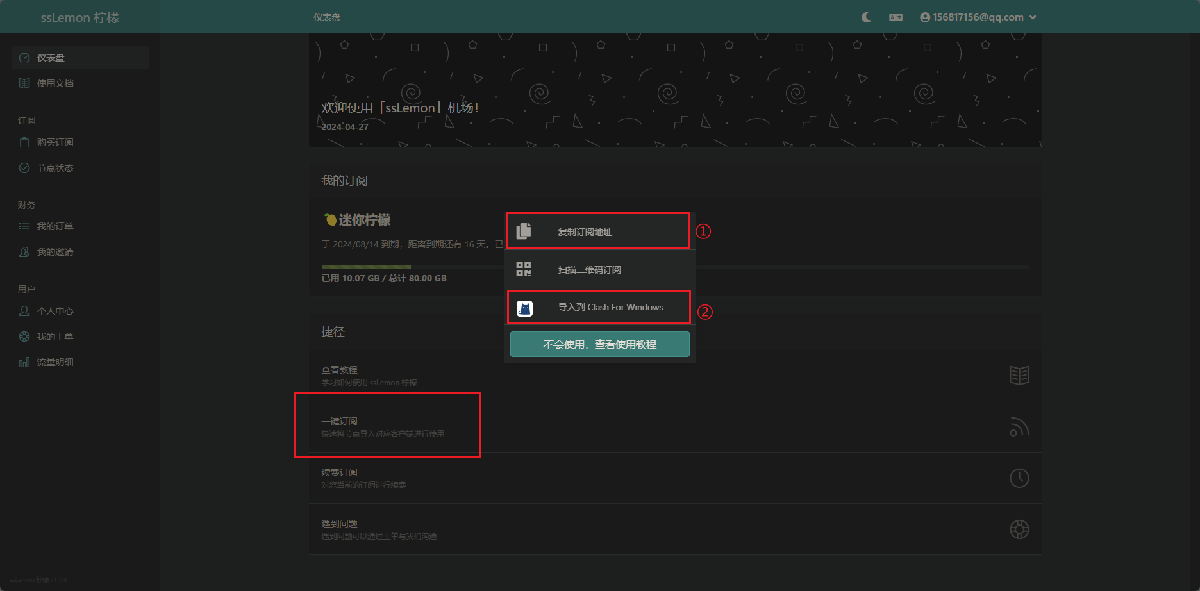Click the 2024/08/14 expiry date text
1200x591 pixels.
356,244
